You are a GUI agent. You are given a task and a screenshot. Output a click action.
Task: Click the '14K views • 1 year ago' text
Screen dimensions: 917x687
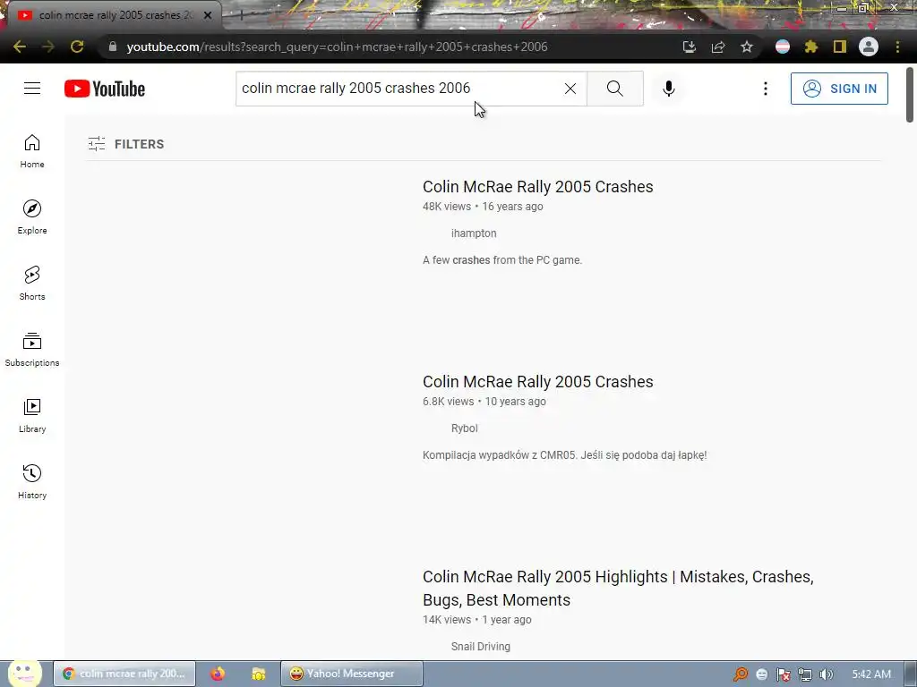[476, 620]
